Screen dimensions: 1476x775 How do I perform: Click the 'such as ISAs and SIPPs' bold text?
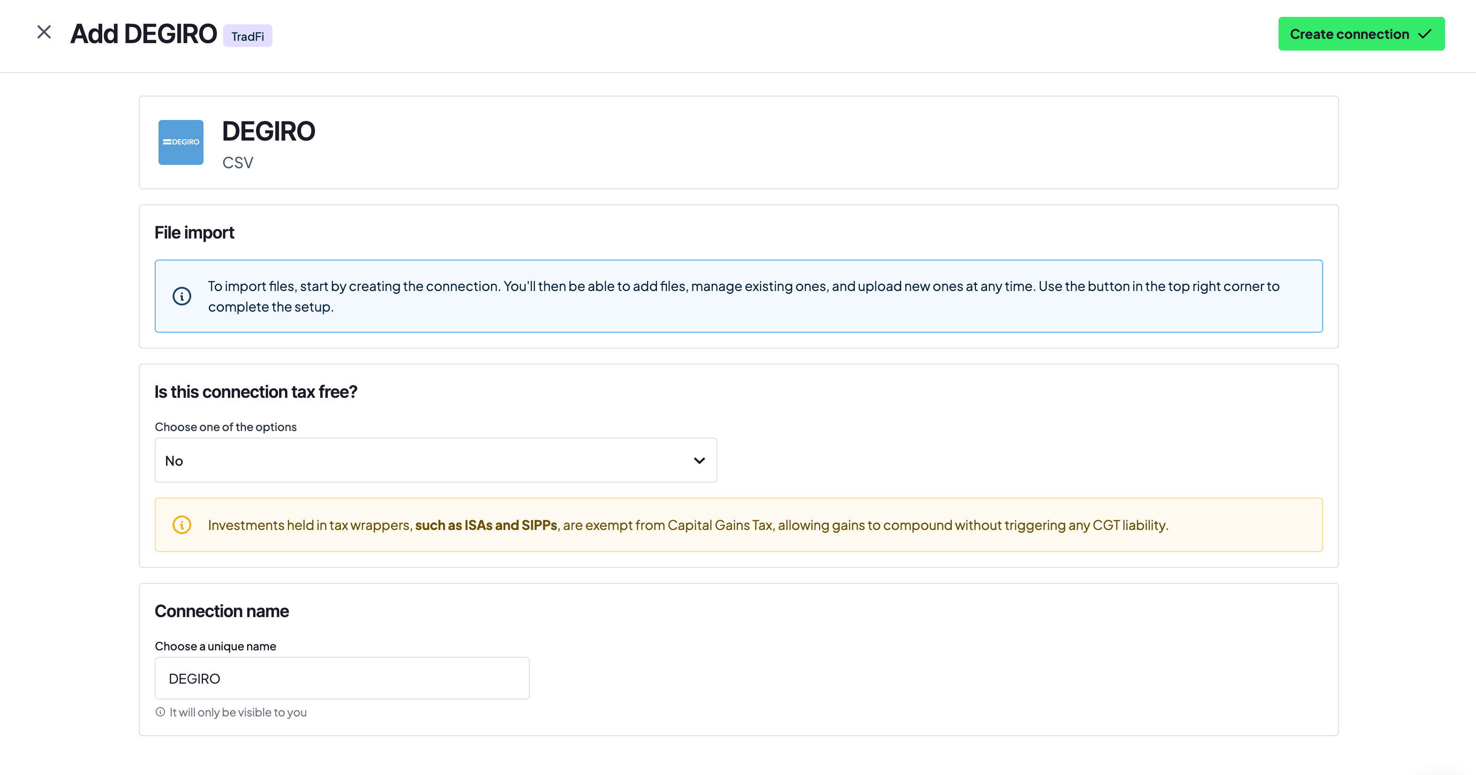(486, 525)
